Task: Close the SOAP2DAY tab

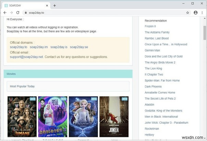Action: (x=47, y=6)
